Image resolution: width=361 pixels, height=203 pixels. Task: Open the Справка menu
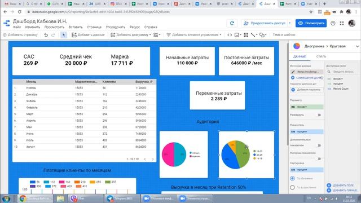151,27
